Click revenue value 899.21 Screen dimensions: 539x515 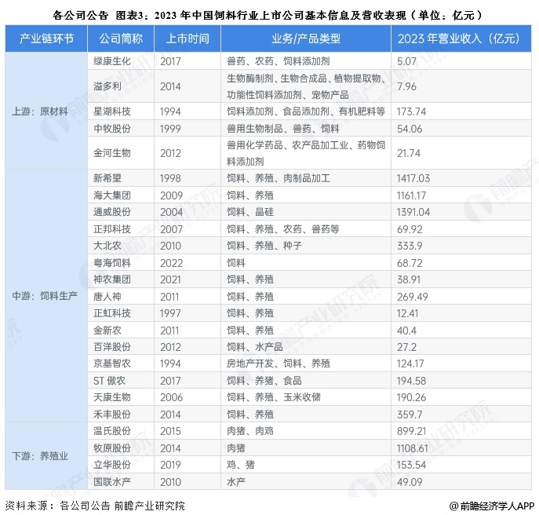(411, 431)
